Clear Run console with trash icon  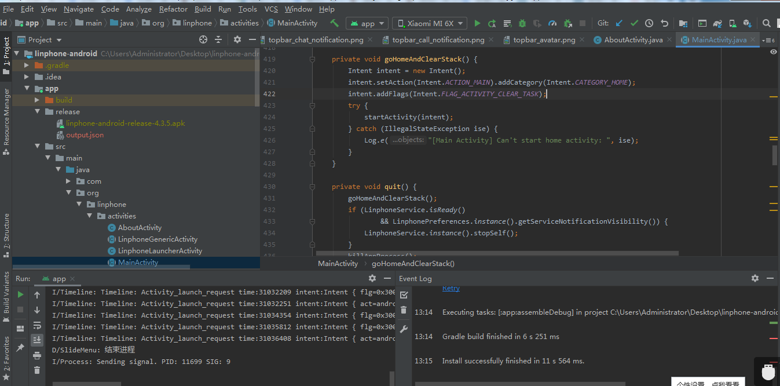(37, 370)
